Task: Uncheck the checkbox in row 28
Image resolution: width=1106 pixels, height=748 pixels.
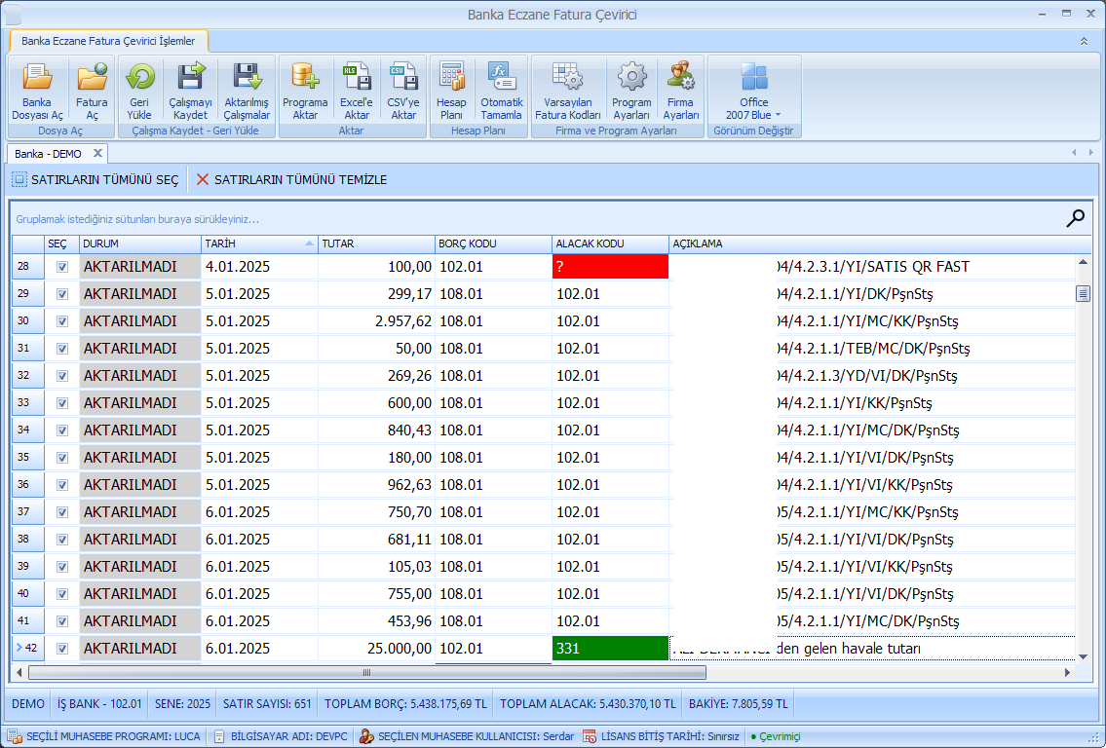Action: (x=62, y=267)
